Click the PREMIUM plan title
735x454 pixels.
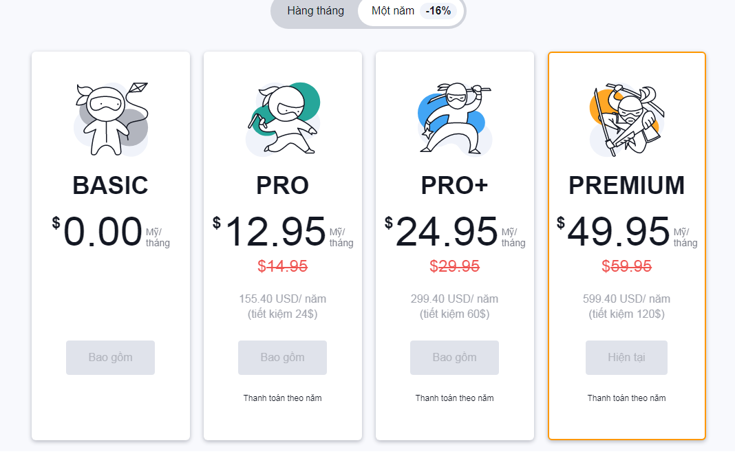point(626,185)
